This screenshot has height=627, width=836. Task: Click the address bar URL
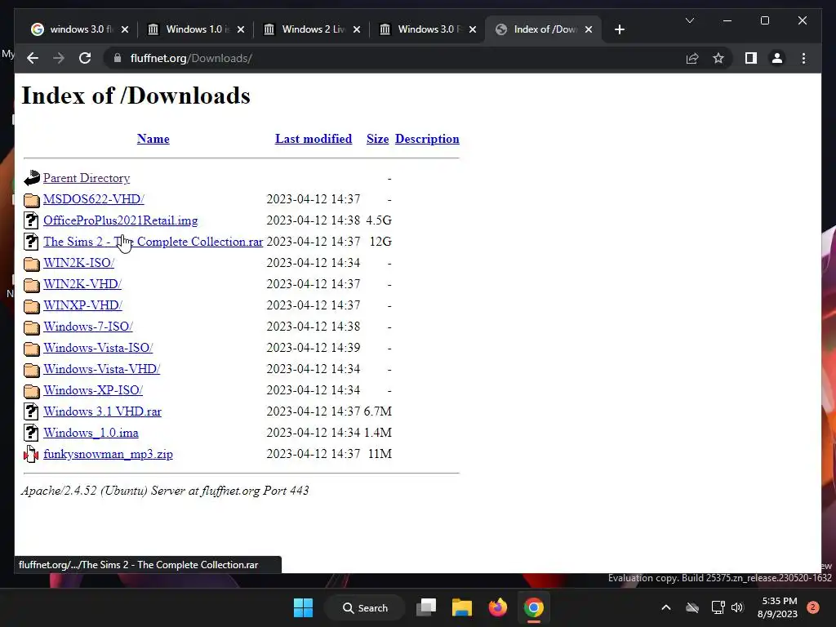click(x=191, y=58)
